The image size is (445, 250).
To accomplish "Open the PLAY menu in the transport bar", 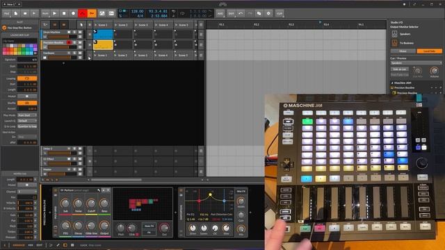I will pos(45,13).
